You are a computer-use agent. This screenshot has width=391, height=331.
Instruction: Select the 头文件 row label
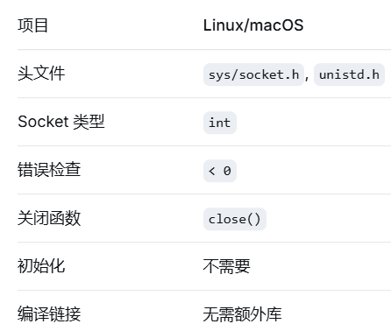(41, 74)
